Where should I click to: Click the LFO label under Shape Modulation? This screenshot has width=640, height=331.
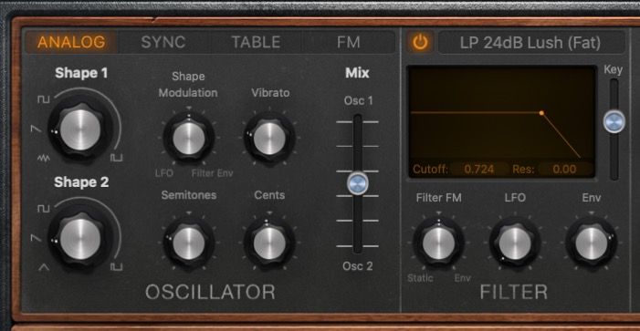click(x=164, y=173)
